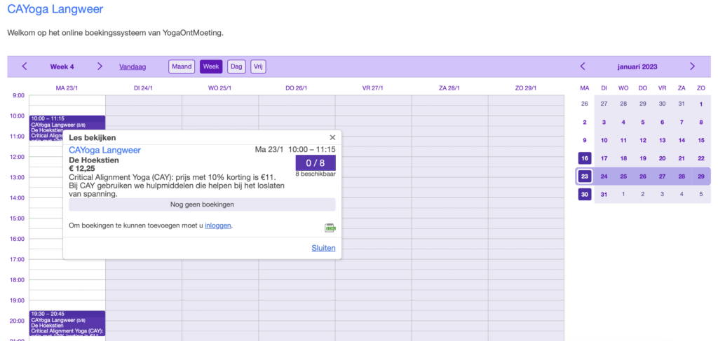Select January 31 in mini calendar

[604, 194]
